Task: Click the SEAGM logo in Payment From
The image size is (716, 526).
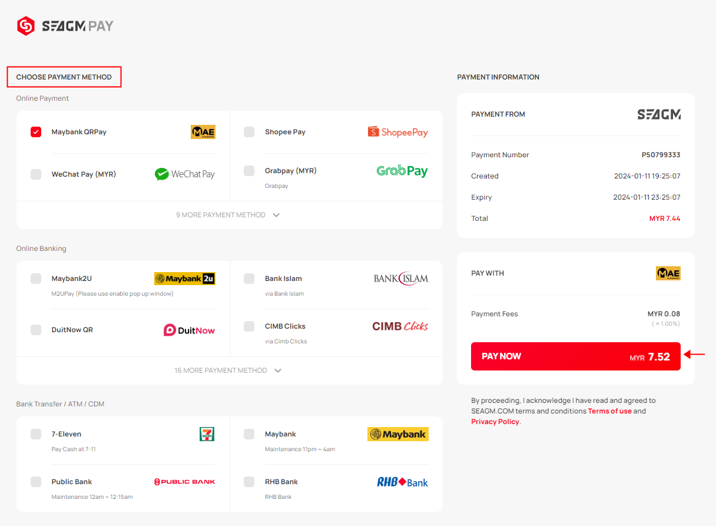Action: pos(659,114)
